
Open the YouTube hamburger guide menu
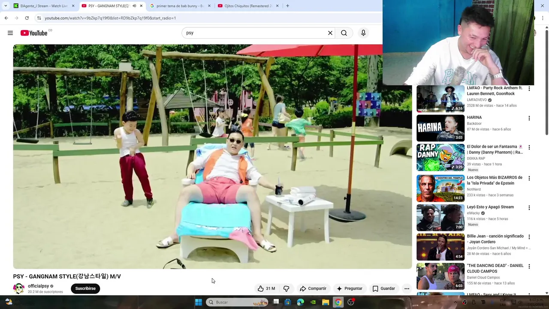click(10, 33)
